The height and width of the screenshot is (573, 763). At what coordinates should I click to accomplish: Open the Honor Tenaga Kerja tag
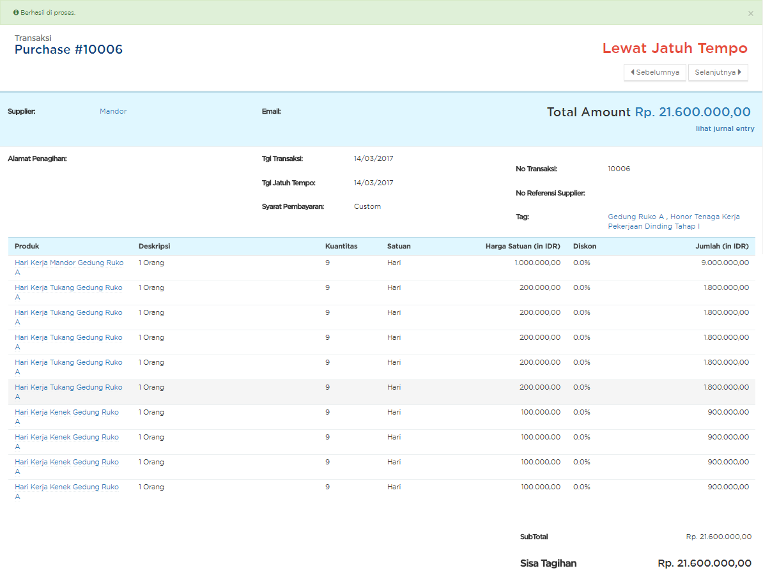pyautogui.click(x=705, y=217)
